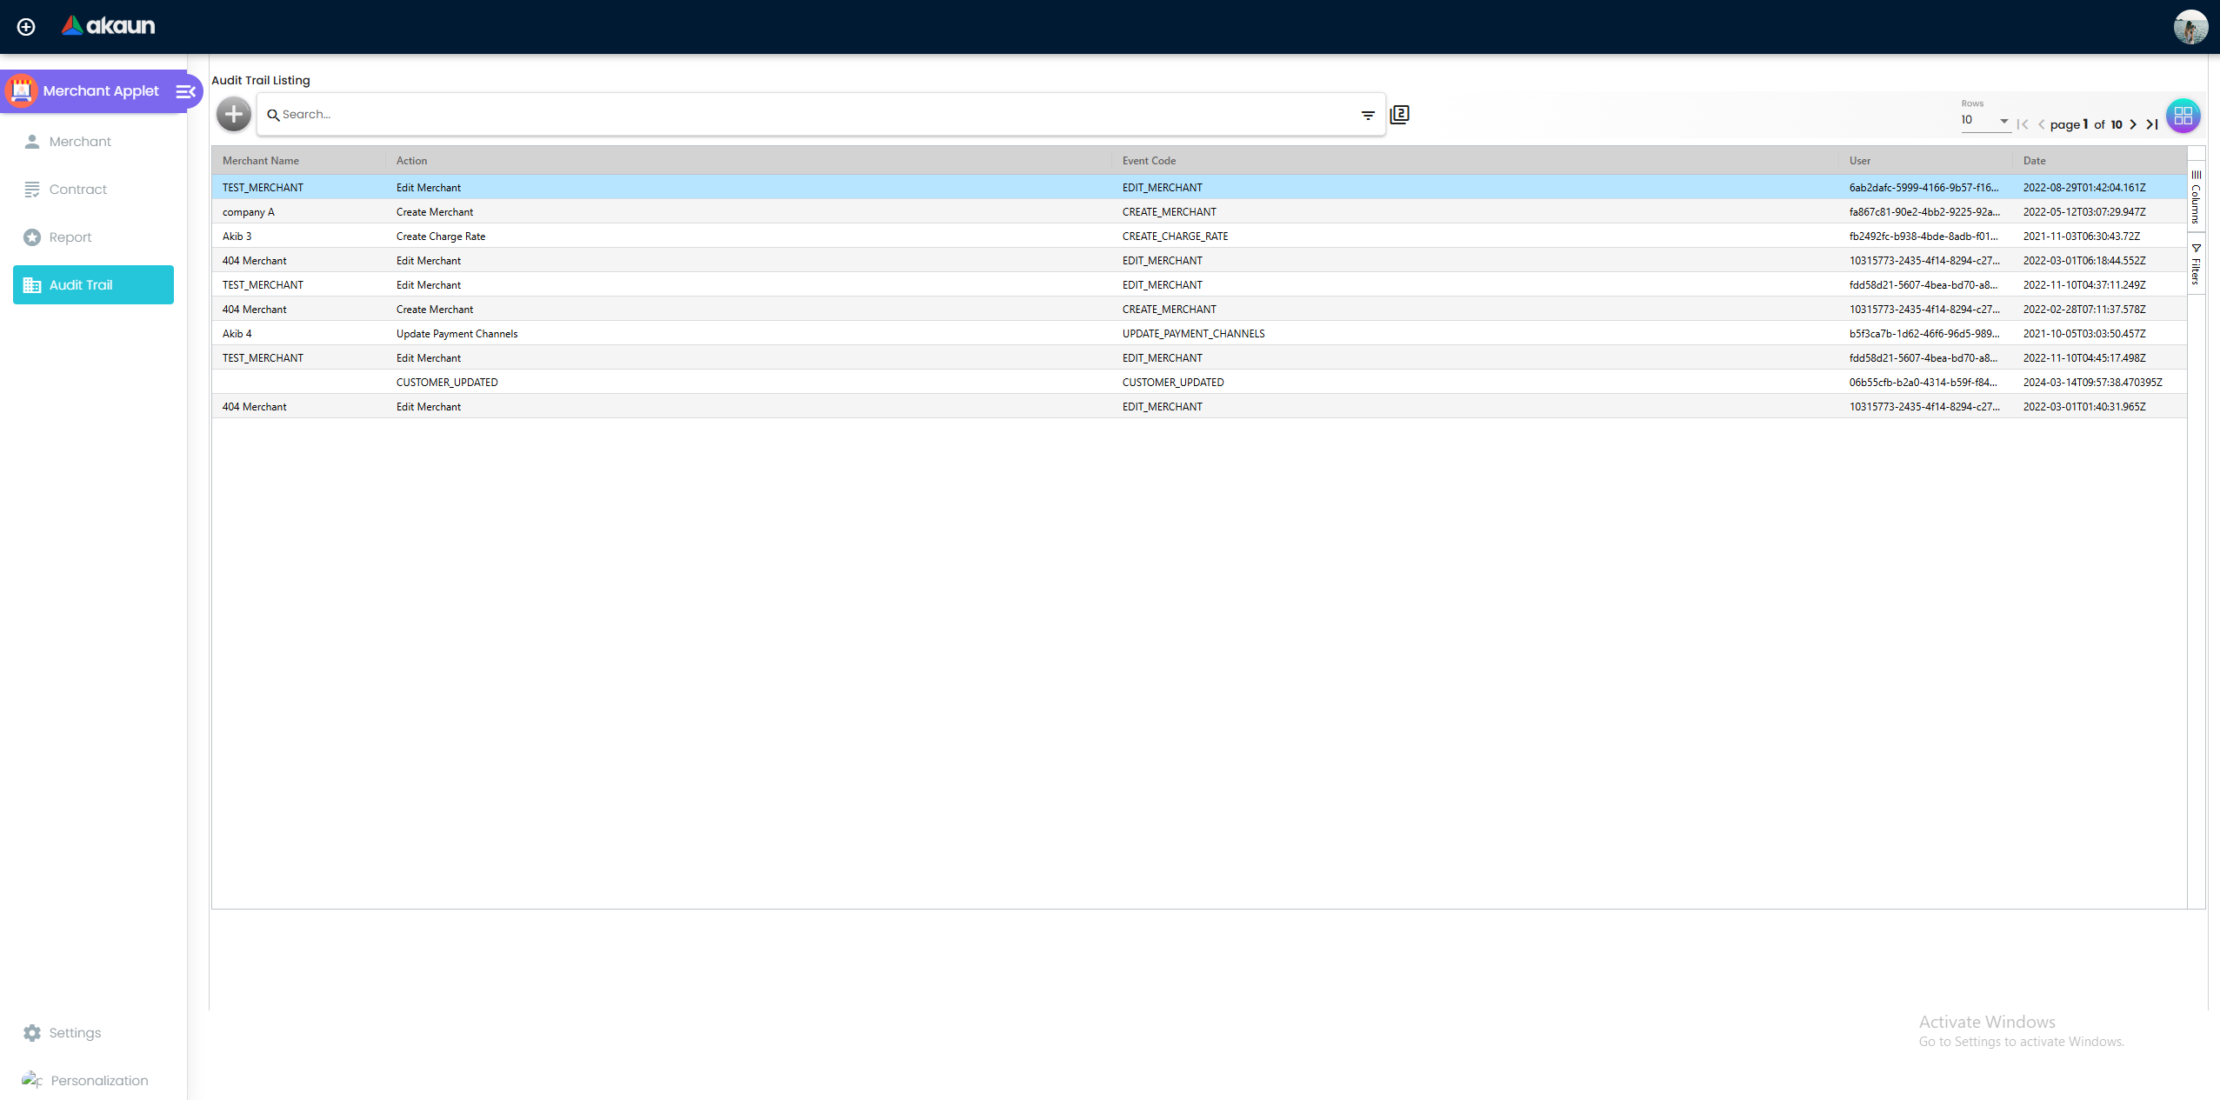Click user ID starting with fa867c81
Image resolution: width=2220 pixels, height=1100 pixels.
1924,212
